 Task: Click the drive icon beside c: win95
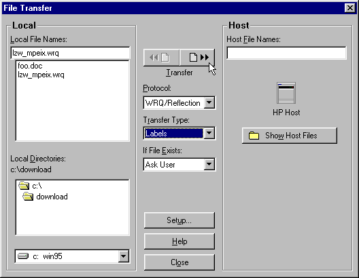point(23,256)
